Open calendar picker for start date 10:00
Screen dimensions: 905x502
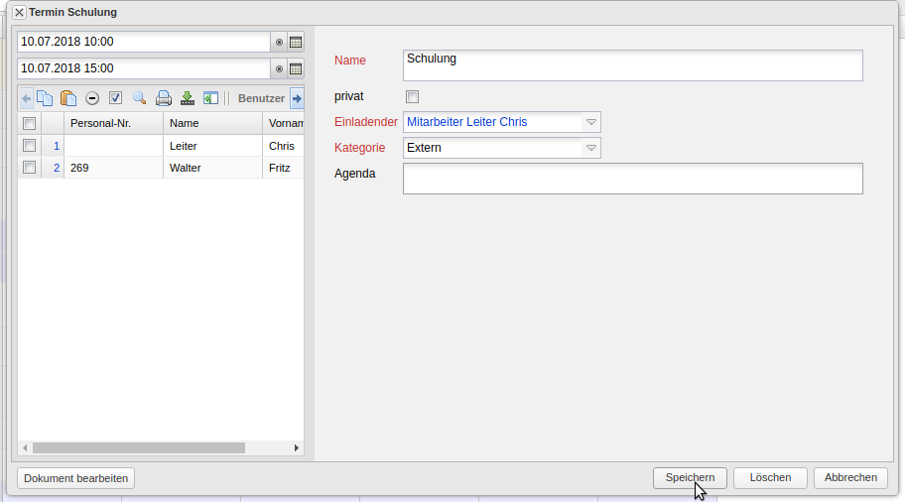coord(296,42)
